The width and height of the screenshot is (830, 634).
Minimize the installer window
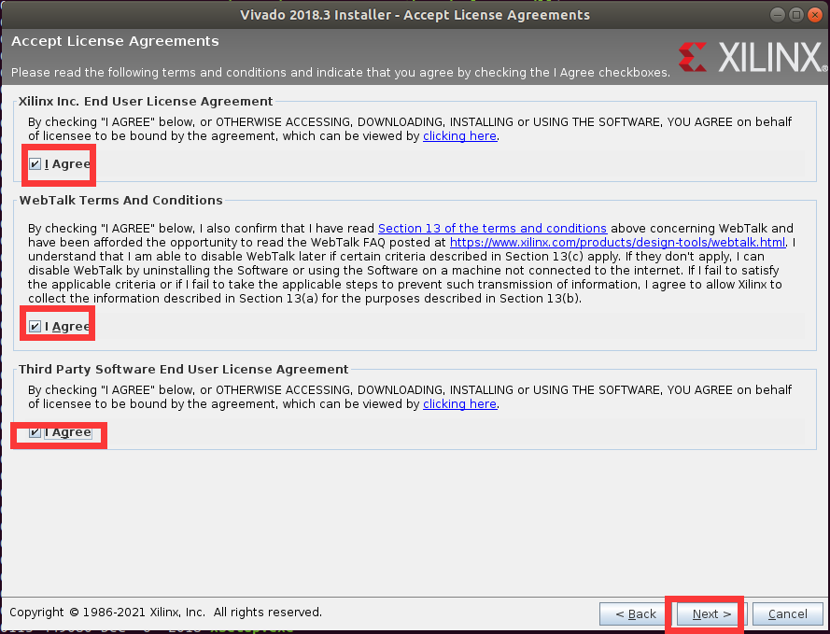tap(777, 15)
